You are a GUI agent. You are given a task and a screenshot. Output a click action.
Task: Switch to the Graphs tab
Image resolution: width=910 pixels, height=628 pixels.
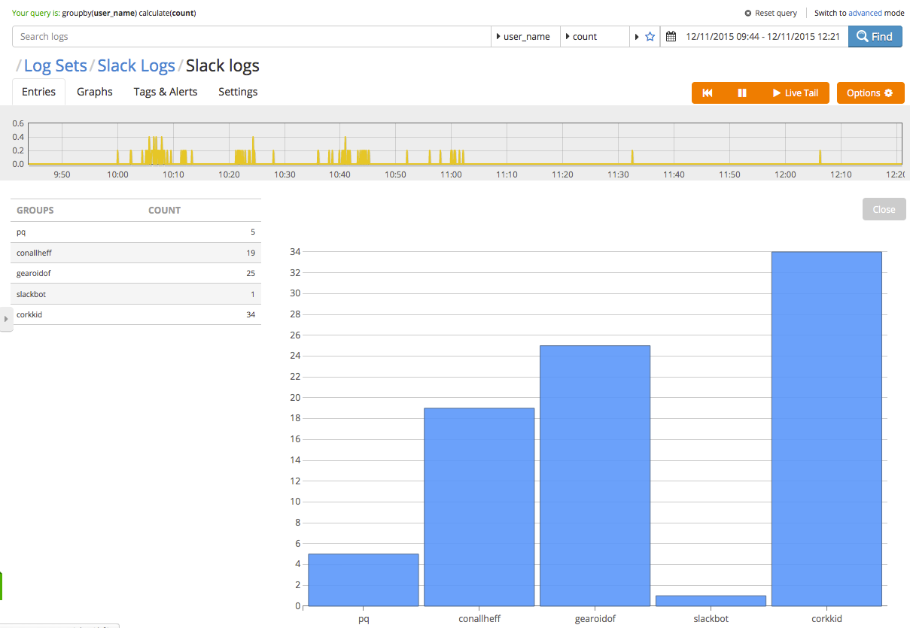(95, 92)
